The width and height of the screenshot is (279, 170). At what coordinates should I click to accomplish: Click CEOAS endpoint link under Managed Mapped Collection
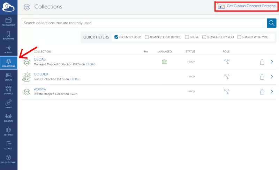point(90,64)
